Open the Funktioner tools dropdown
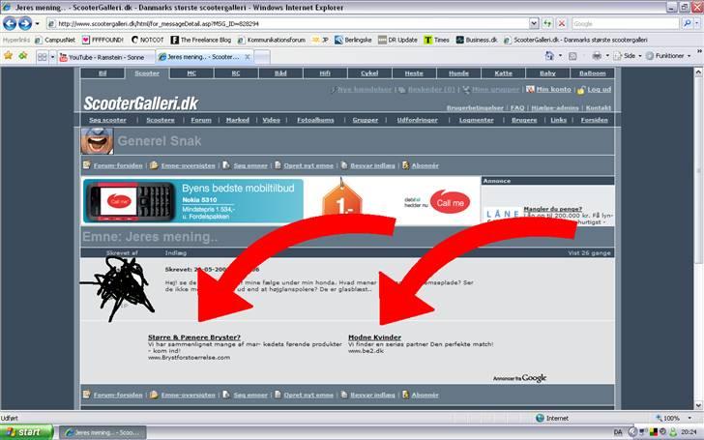The width and height of the screenshot is (704, 440). pyautogui.click(x=671, y=57)
